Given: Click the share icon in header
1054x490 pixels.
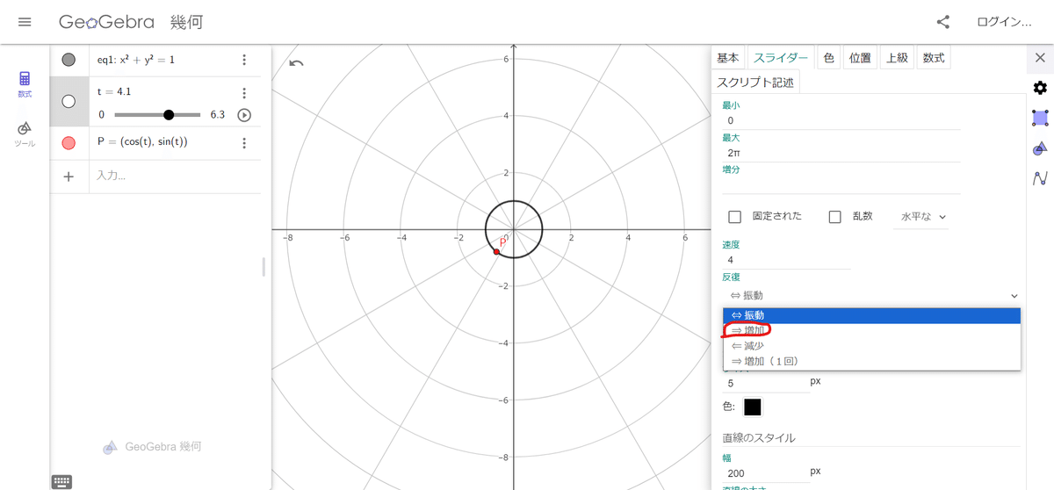Looking at the screenshot, I should point(943,22).
